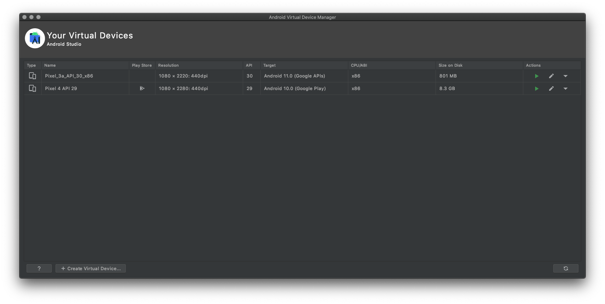This screenshot has width=605, height=304.
Task: Open more actions menu for Pixel 4 API 29
Action: point(566,89)
